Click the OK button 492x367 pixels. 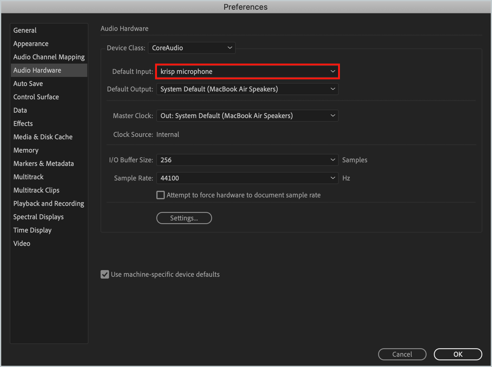pyautogui.click(x=458, y=354)
